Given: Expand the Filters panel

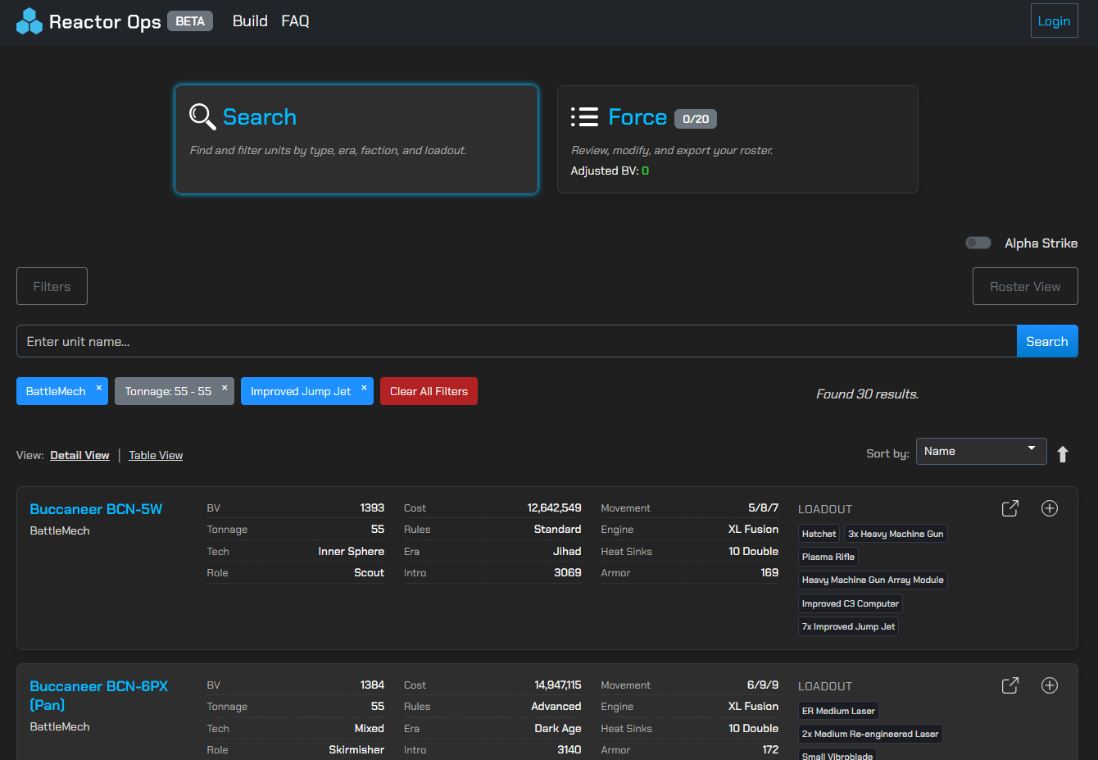Looking at the screenshot, I should click(52, 286).
